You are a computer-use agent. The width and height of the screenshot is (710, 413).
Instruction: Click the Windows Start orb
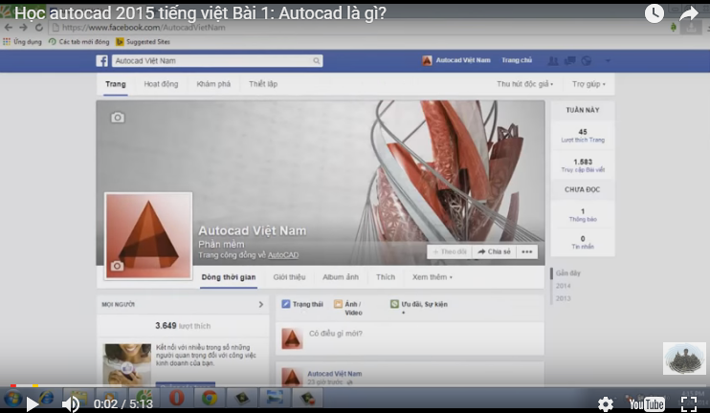click(x=12, y=399)
